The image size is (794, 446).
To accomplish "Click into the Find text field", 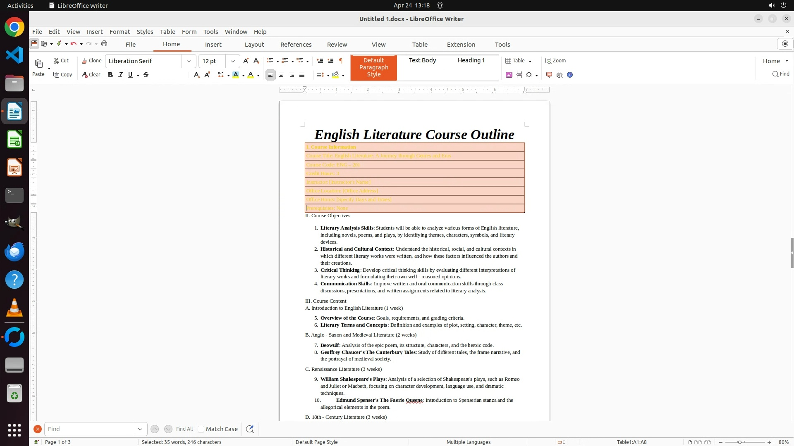I will click(x=89, y=429).
